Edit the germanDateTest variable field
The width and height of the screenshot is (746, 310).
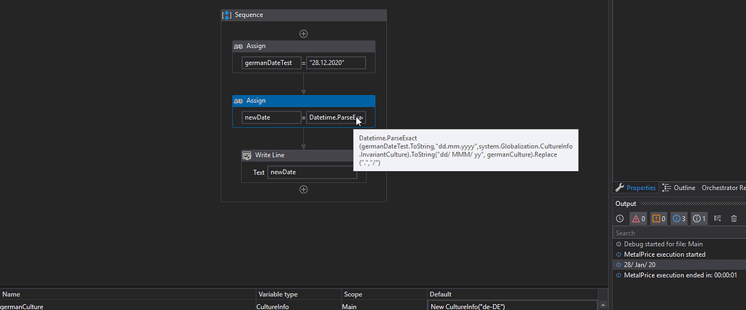(x=271, y=63)
